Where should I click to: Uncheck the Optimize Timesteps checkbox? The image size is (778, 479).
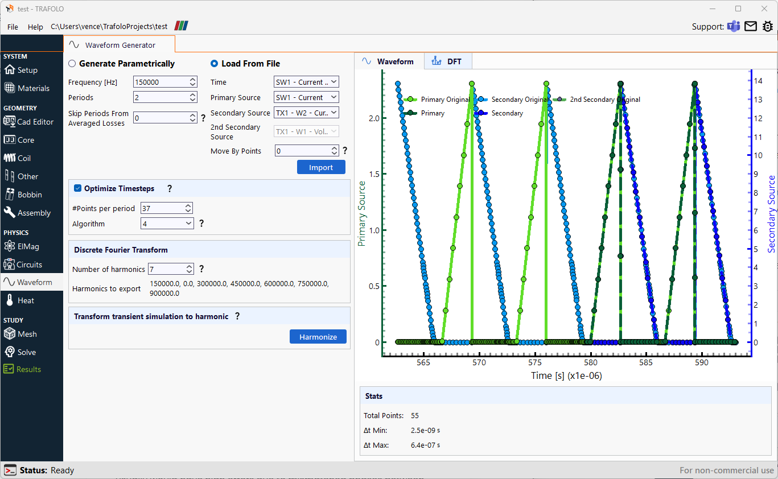pos(78,188)
